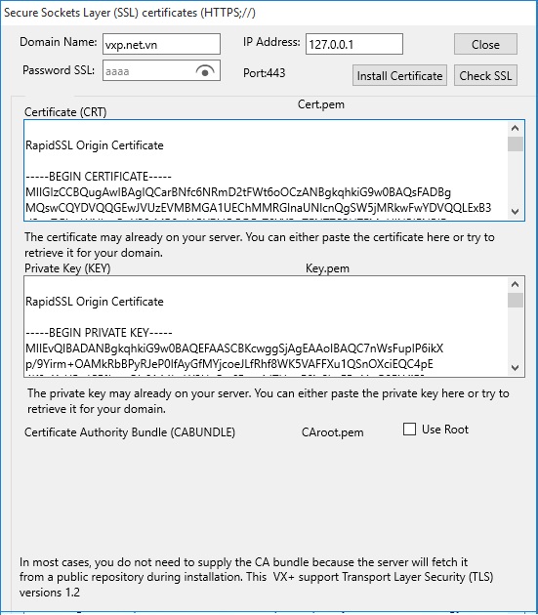
Task: Focus the Domain Name input field
Action: pos(161,44)
